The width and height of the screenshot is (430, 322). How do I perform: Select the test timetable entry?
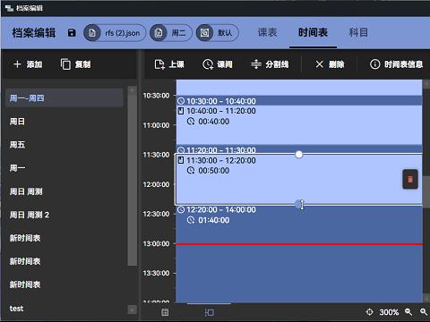[x=64, y=309]
